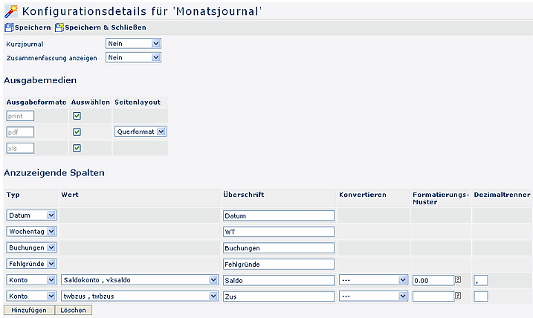Click the Zusammenfassung anzeigen label
This screenshot has width=533, height=318.
click(x=52, y=58)
